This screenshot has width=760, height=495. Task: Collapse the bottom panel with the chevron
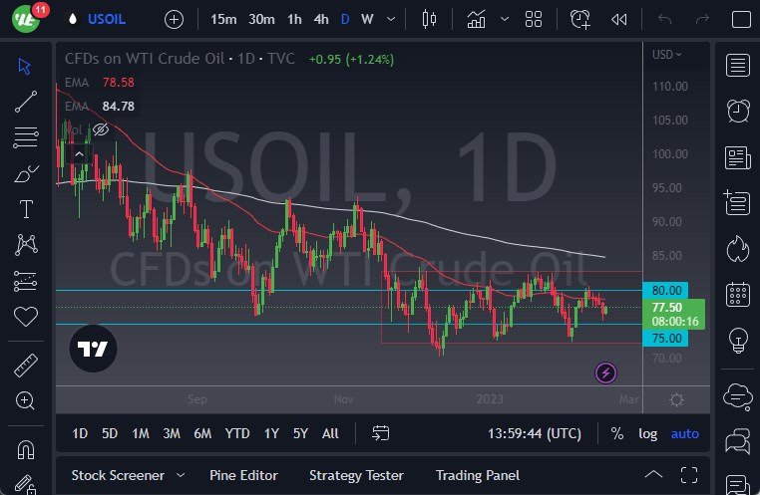click(x=653, y=474)
